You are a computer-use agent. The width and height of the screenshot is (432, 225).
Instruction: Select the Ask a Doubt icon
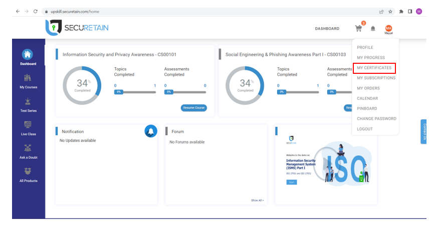tap(28, 149)
